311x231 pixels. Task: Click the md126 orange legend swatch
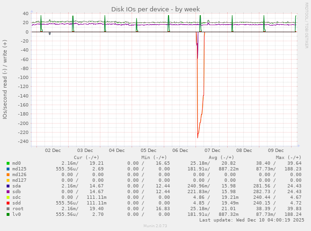tap(8, 175)
